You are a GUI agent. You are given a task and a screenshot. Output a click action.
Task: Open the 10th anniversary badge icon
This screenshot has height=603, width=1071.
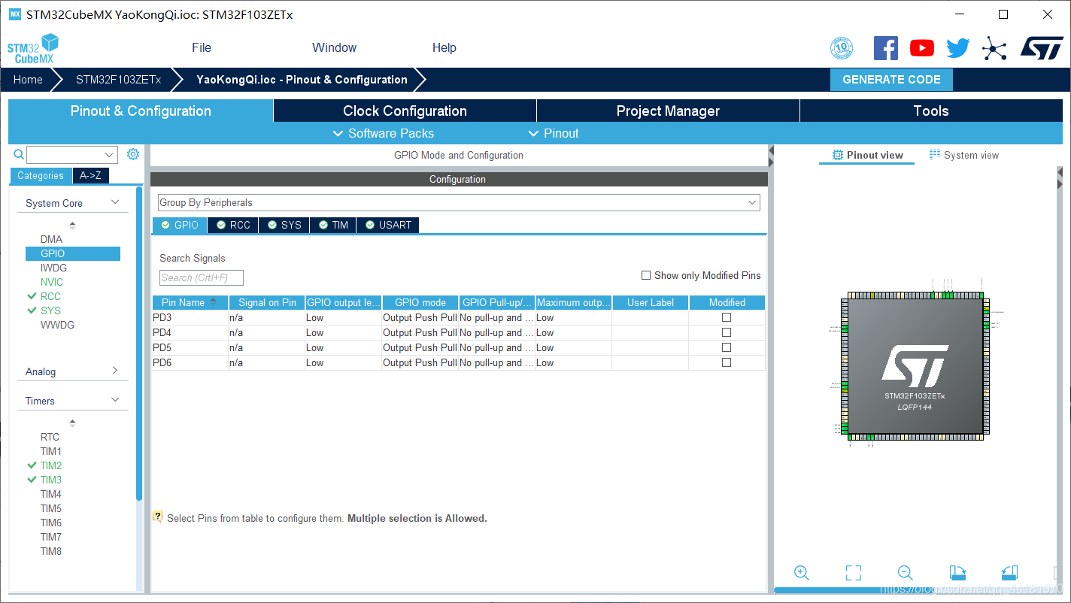click(842, 48)
